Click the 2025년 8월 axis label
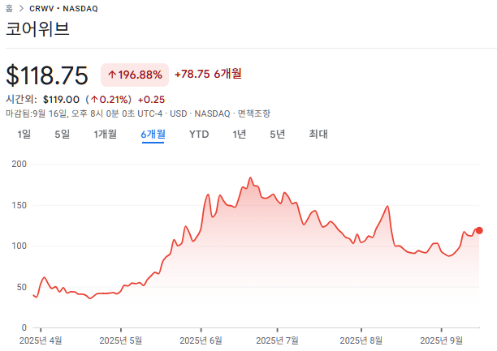 (x=361, y=340)
